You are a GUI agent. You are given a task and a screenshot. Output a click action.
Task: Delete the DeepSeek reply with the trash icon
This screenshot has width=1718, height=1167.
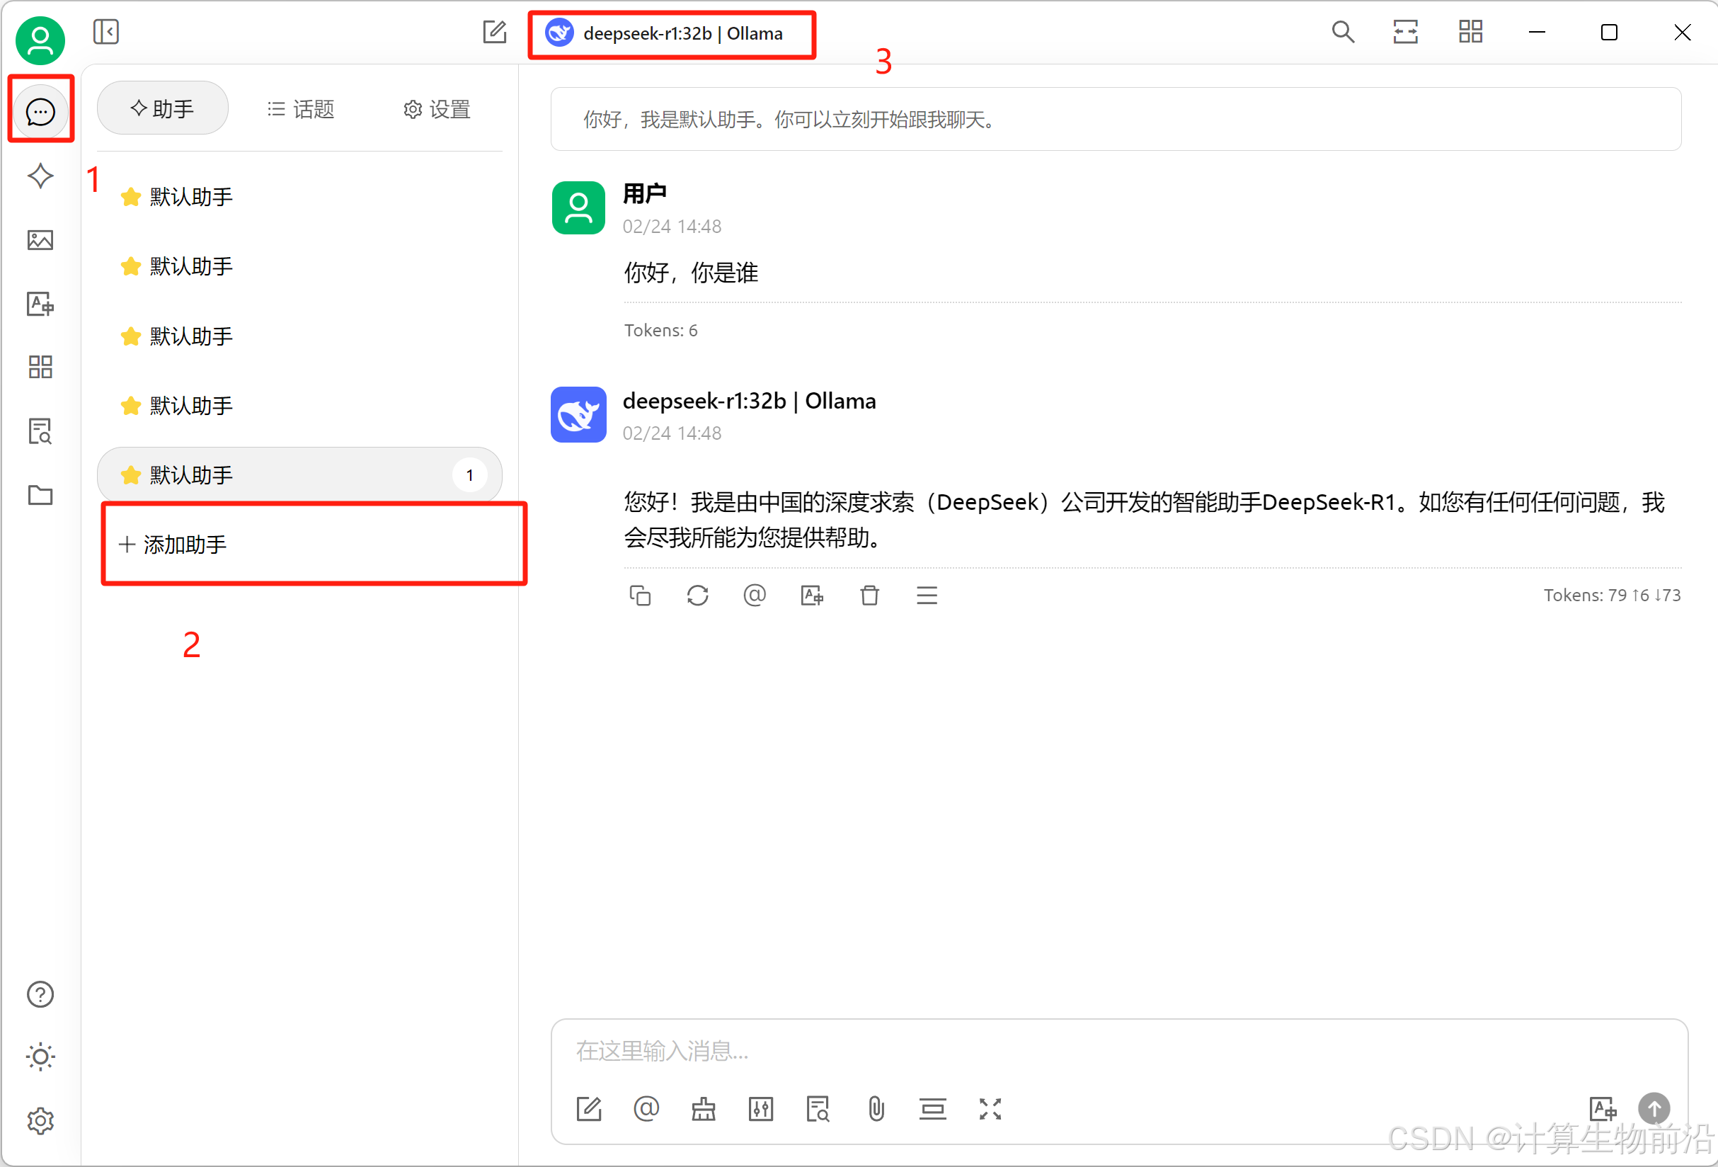pyautogui.click(x=869, y=596)
